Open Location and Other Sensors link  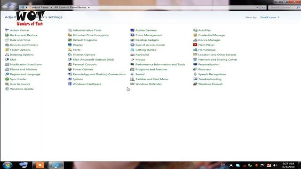[x=217, y=54]
